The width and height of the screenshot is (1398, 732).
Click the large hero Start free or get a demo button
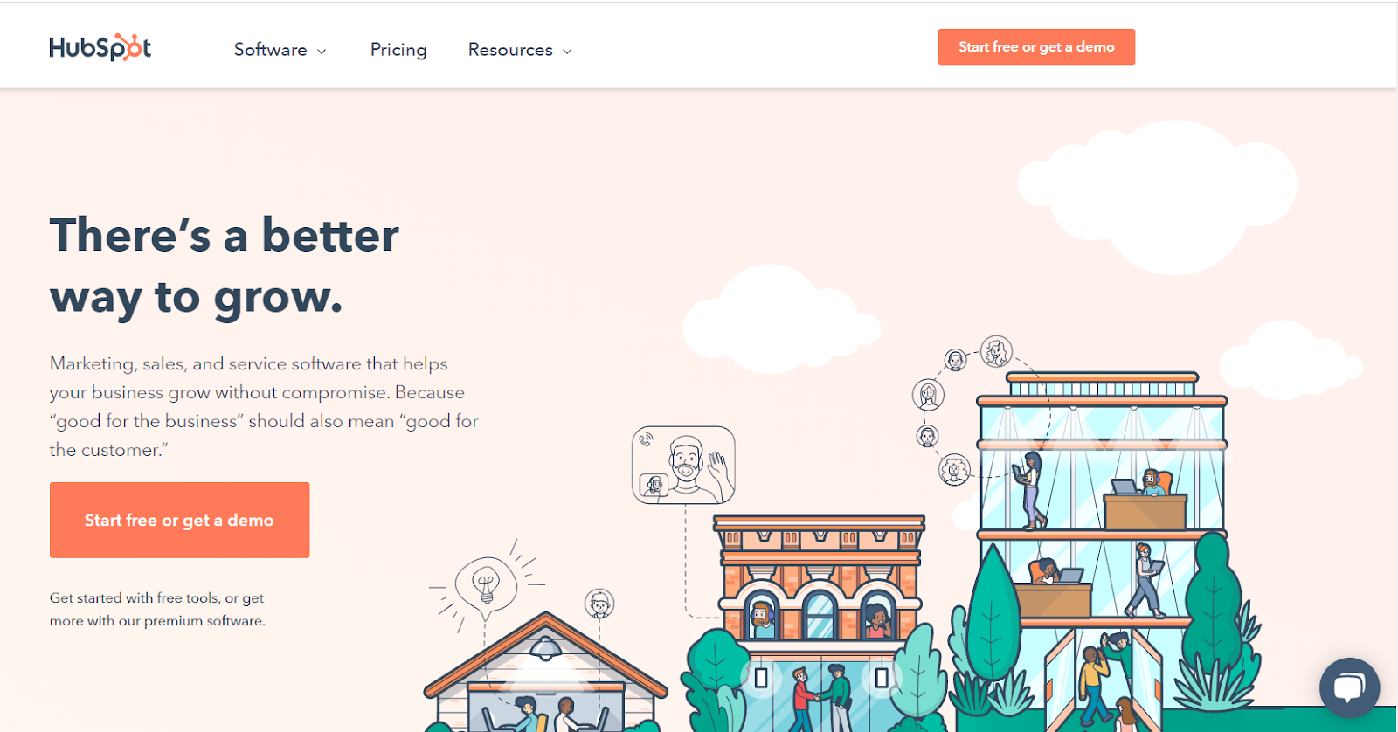(179, 520)
